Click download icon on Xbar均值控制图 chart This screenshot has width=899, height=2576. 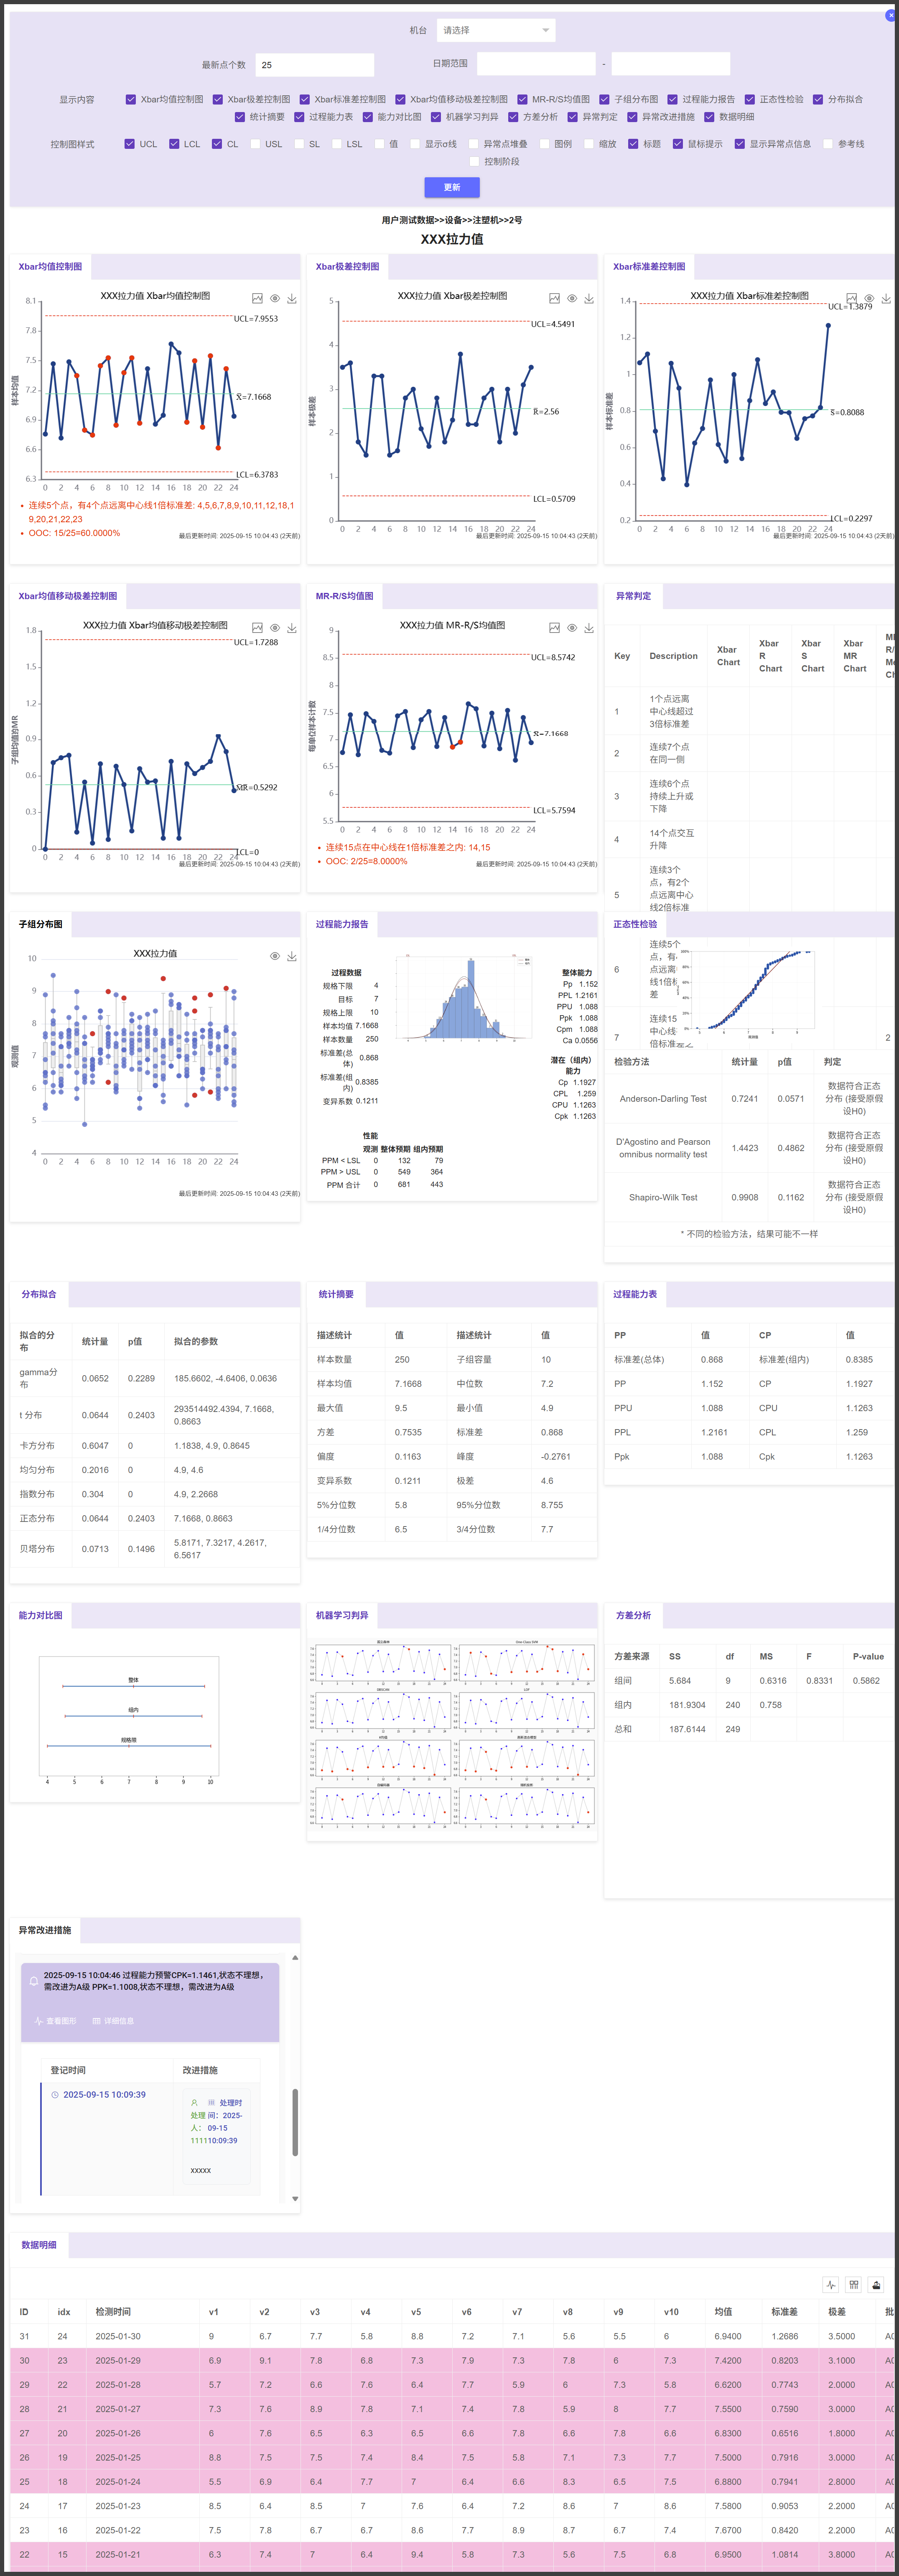[x=292, y=298]
